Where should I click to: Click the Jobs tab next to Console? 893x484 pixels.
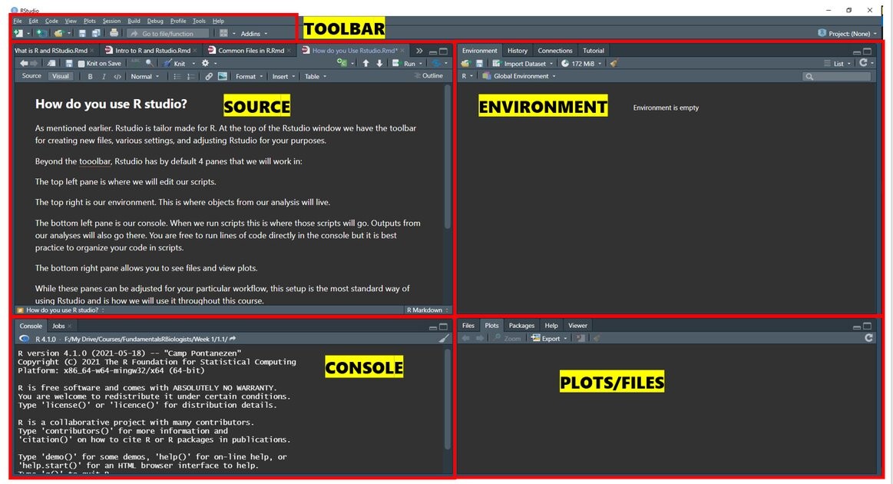coord(60,326)
